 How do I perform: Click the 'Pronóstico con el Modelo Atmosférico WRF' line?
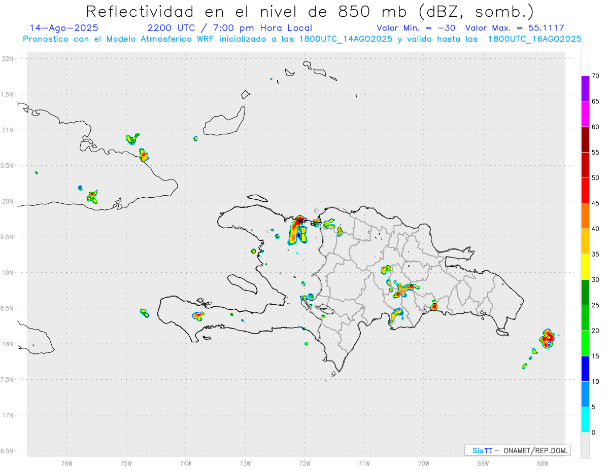tap(302, 39)
